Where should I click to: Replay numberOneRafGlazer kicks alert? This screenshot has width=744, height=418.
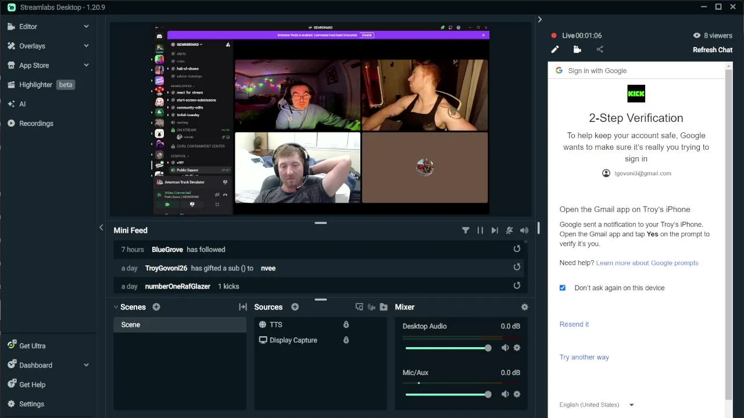(x=517, y=286)
